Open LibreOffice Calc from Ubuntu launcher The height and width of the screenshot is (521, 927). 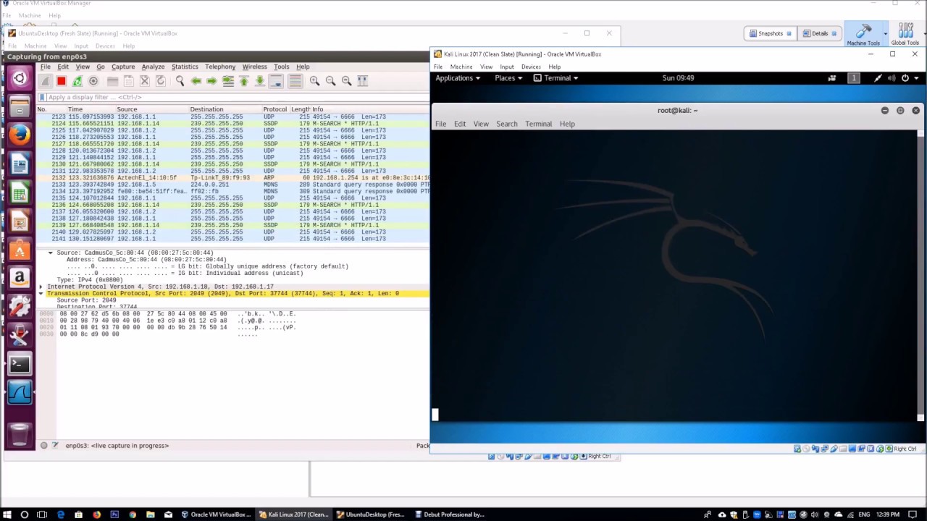pos(20,192)
